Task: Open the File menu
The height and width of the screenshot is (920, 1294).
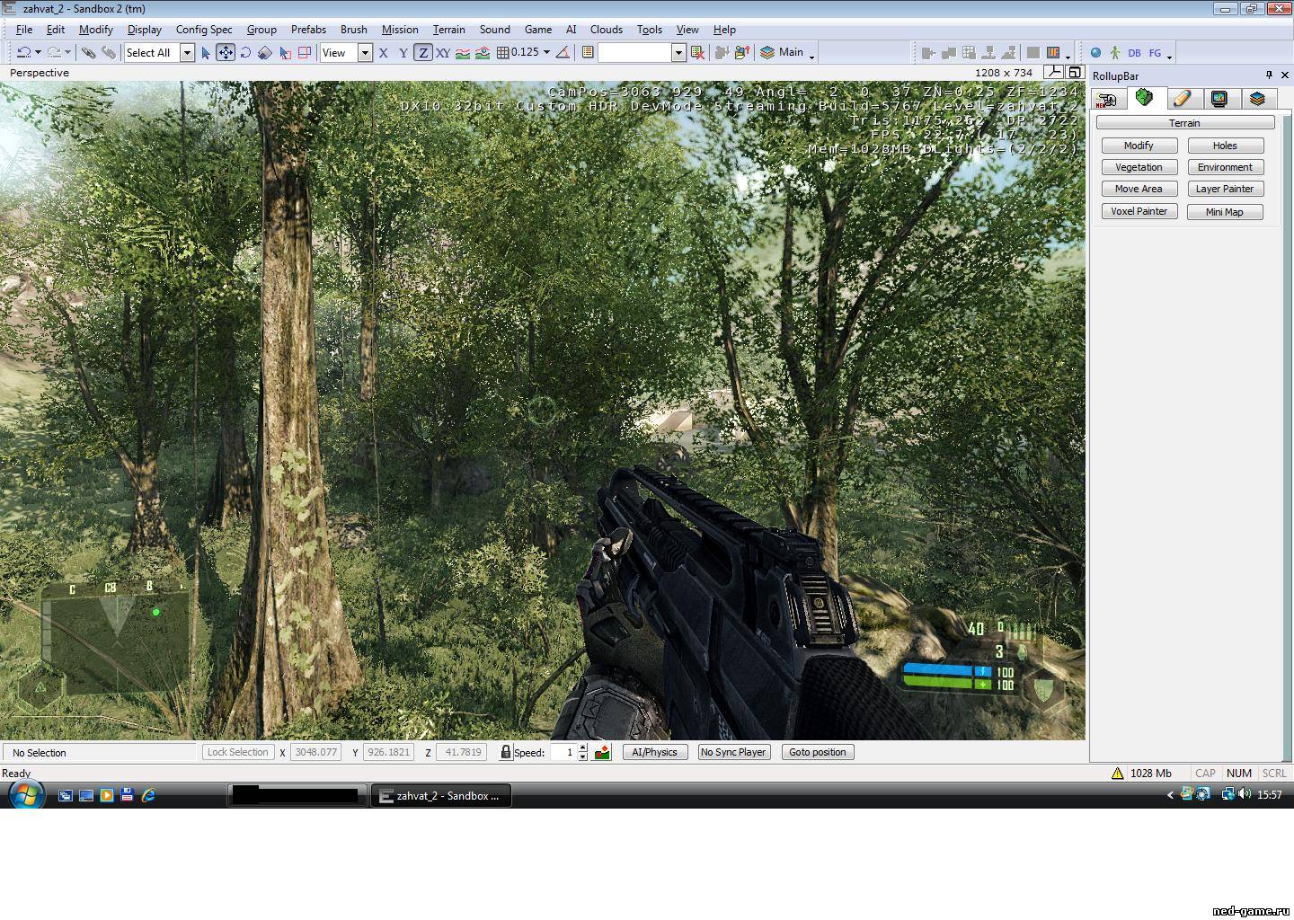Action: [24, 29]
